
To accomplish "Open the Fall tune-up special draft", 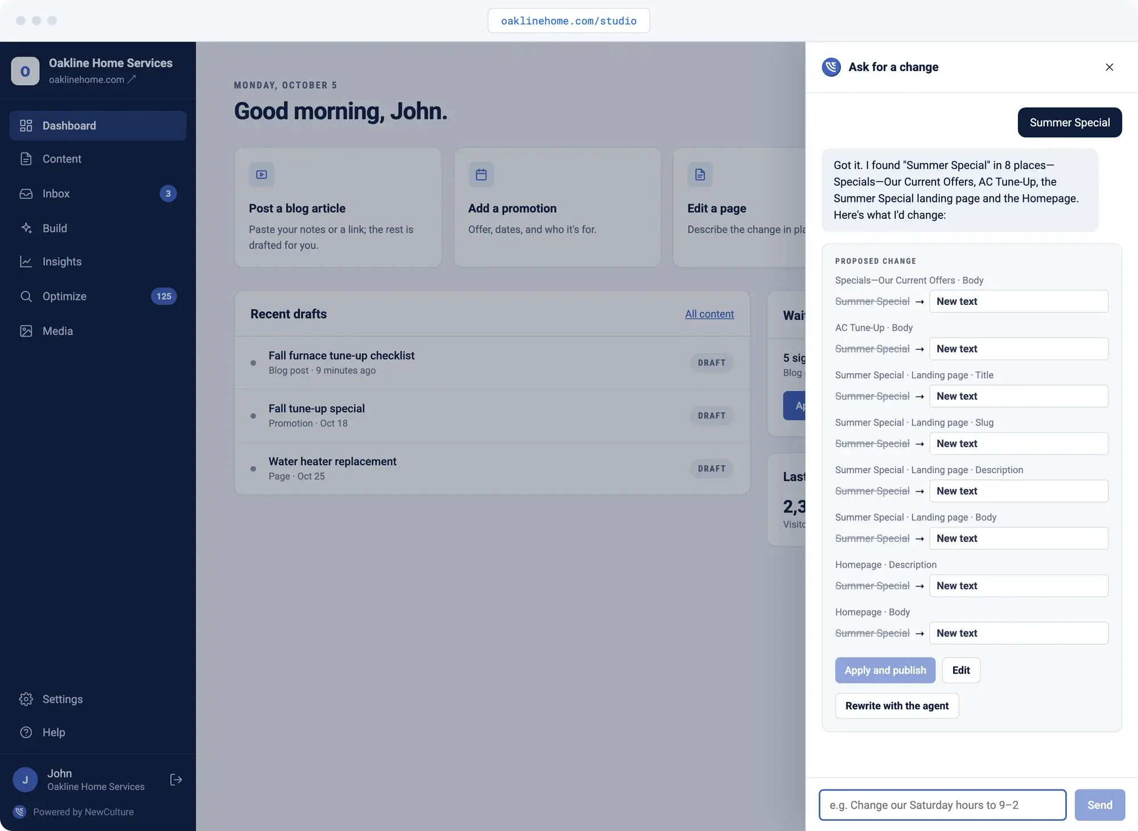I will click(x=492, y=416).
